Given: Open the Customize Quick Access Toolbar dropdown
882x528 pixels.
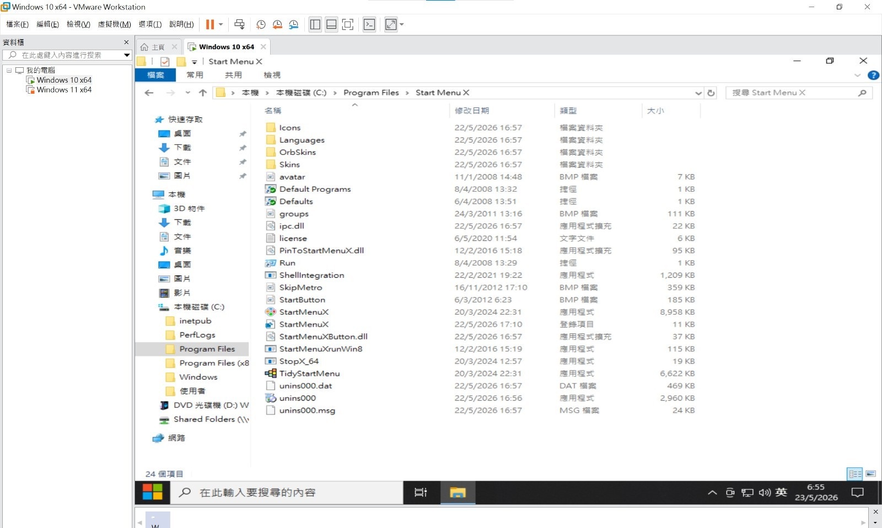Looking at the screenshot, I should [194, 62].
